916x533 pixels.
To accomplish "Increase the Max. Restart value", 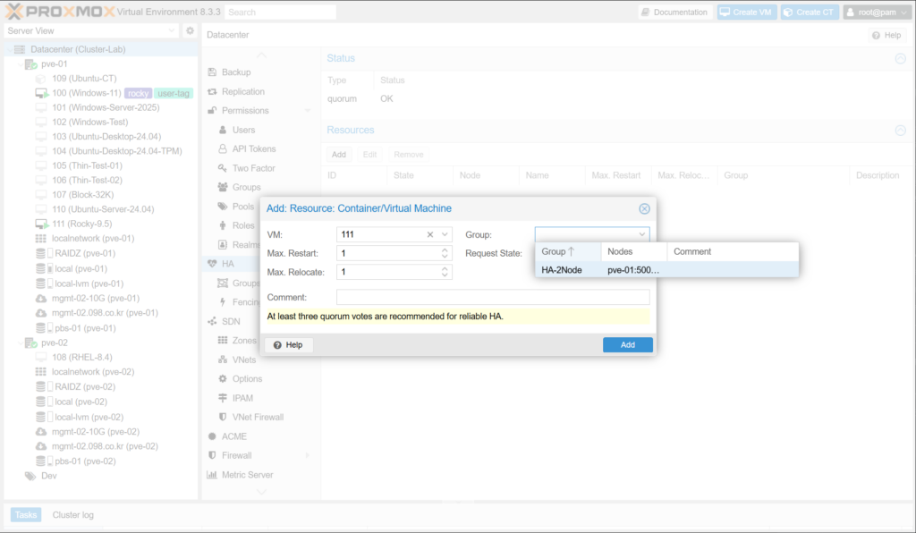I will point(445,250).
